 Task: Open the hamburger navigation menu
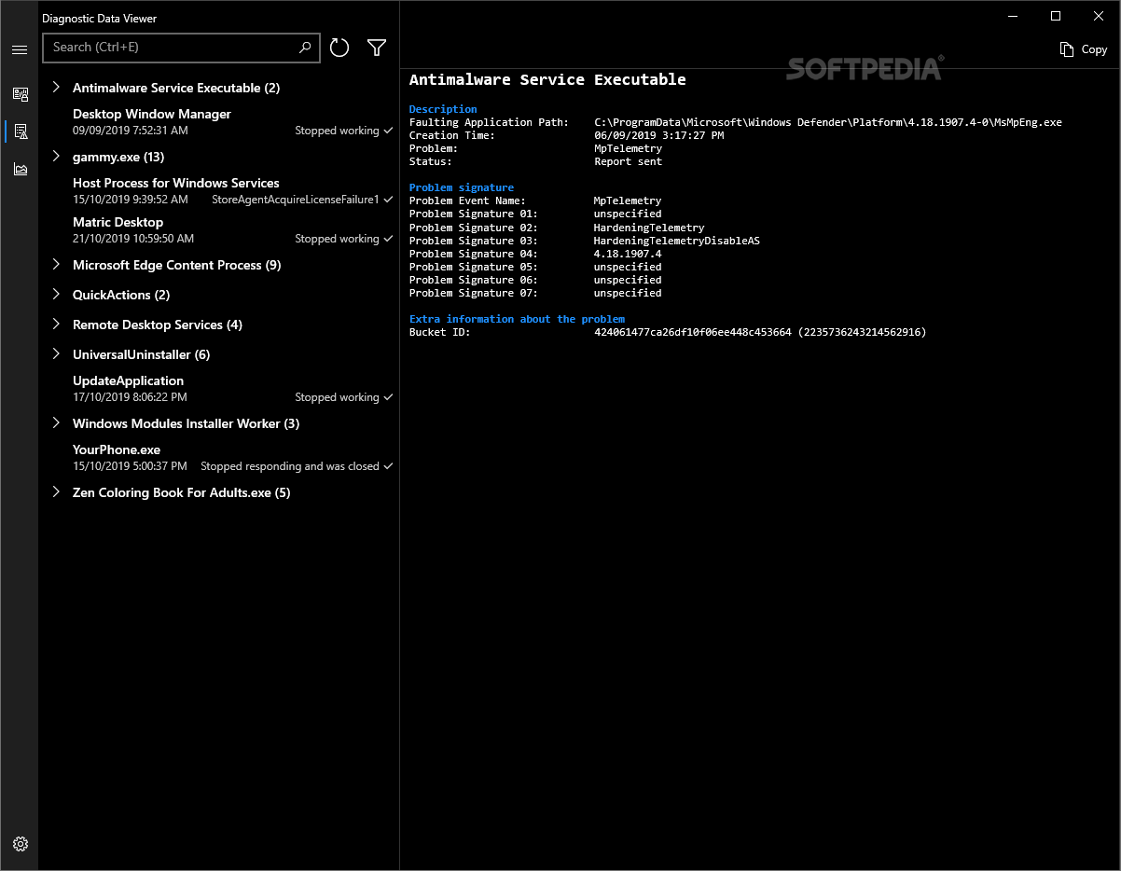coord(20,49)
